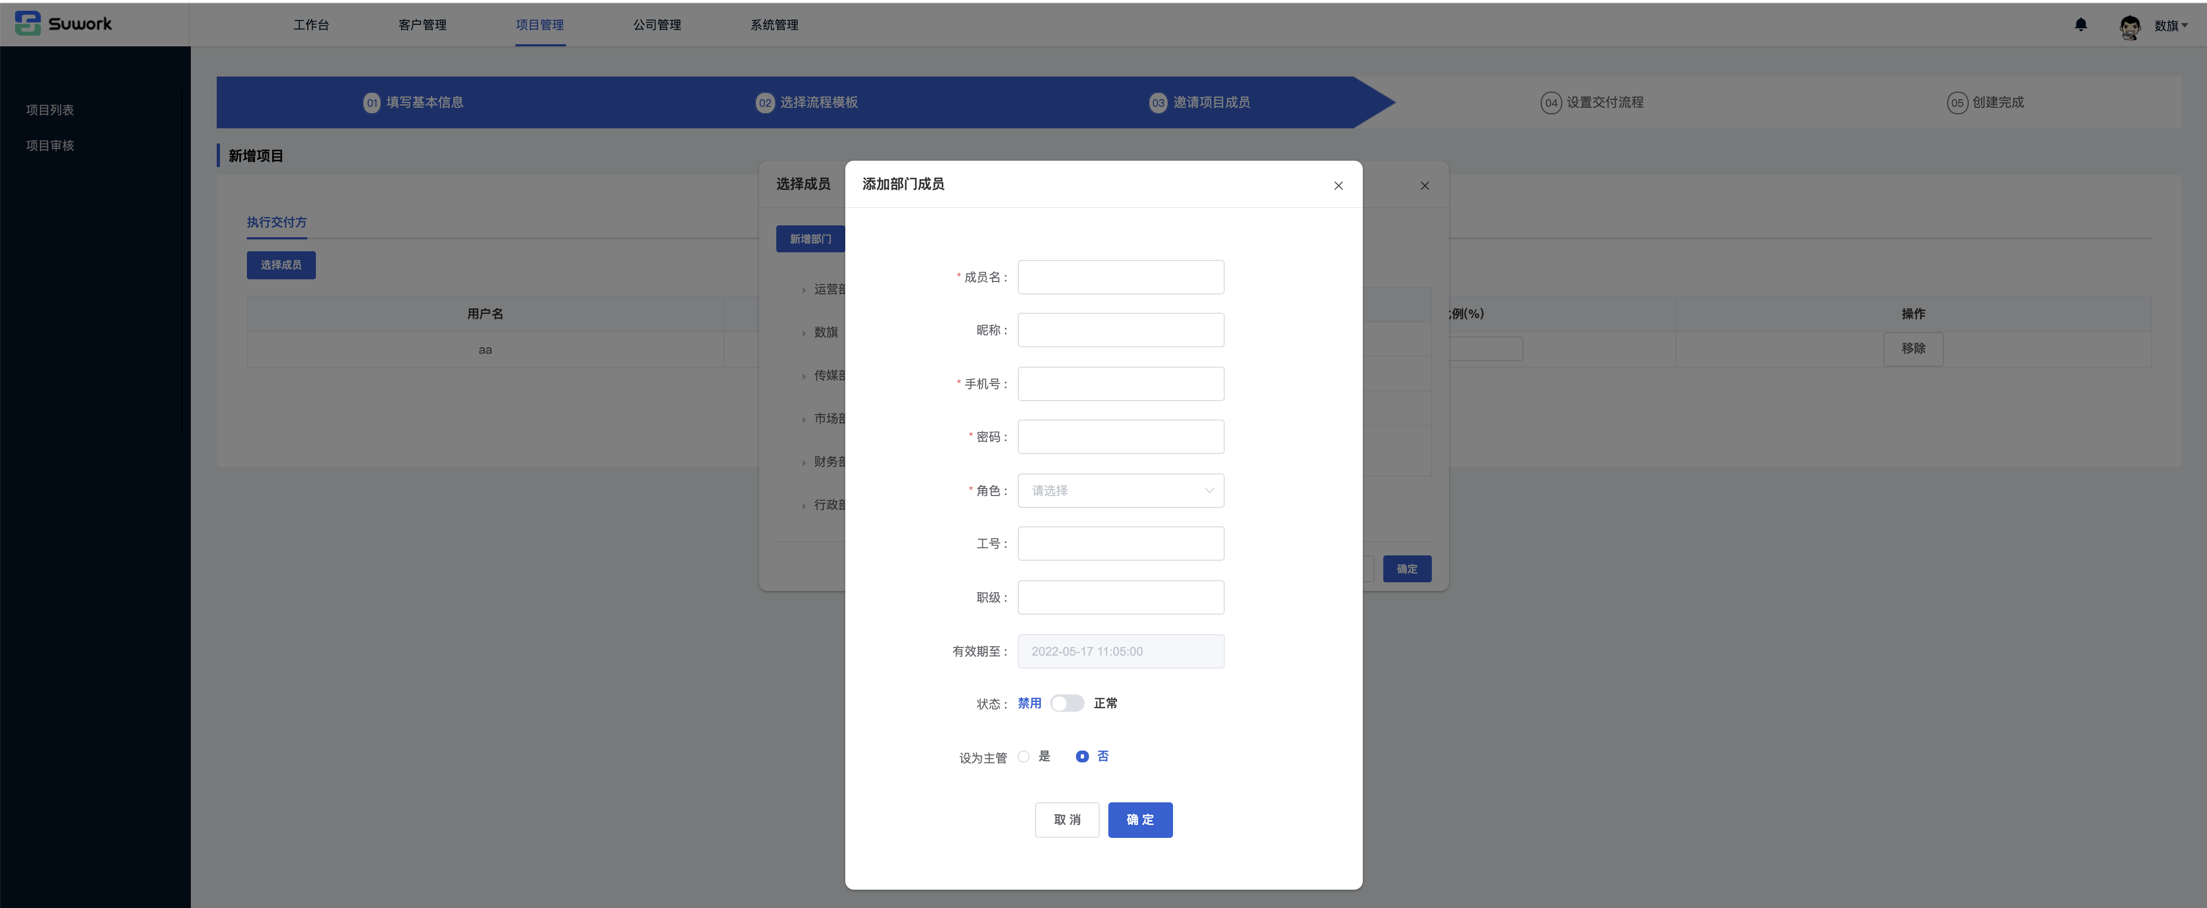Open the notification bell

[x=2080, y=25]
